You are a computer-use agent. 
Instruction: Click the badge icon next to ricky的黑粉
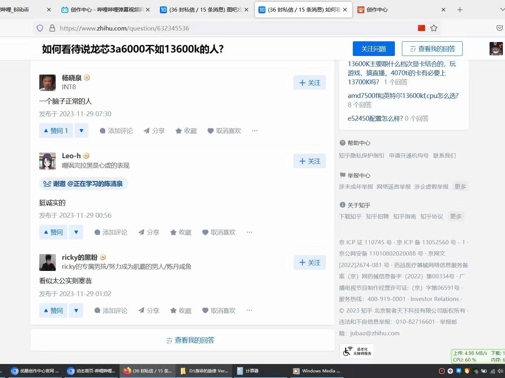(x=103, y=257)
